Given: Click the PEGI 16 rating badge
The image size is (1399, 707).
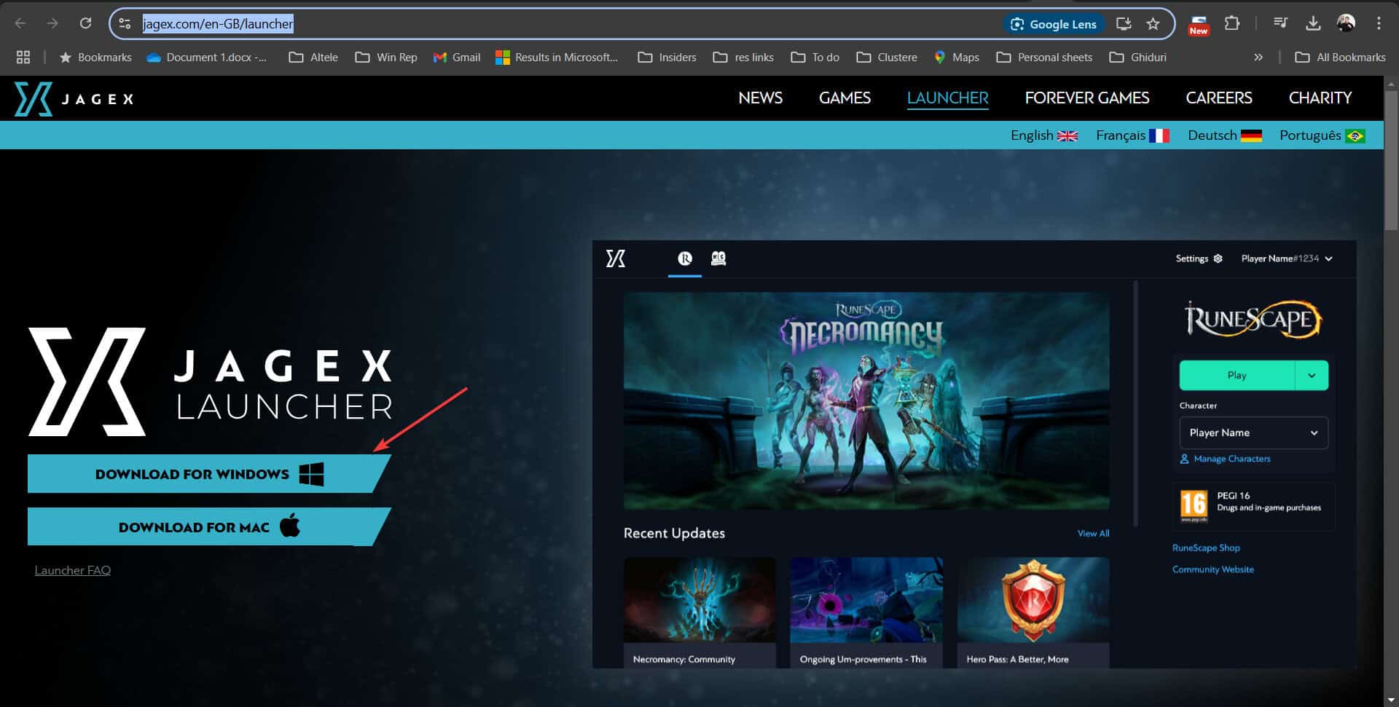Looking at the screenshot, I should [1194, 505].
